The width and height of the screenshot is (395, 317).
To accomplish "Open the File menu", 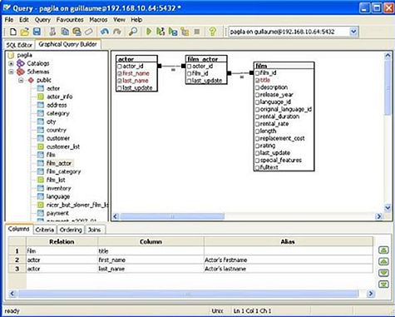I will (9, 20).
